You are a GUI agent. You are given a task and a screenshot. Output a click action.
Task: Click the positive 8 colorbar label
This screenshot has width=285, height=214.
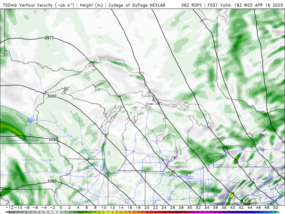click(95, 208)
